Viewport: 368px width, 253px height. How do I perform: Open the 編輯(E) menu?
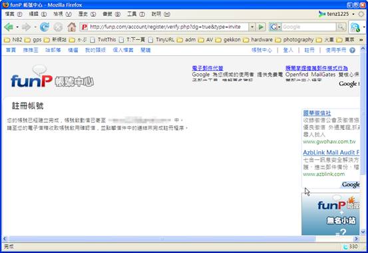pos(38,14)
